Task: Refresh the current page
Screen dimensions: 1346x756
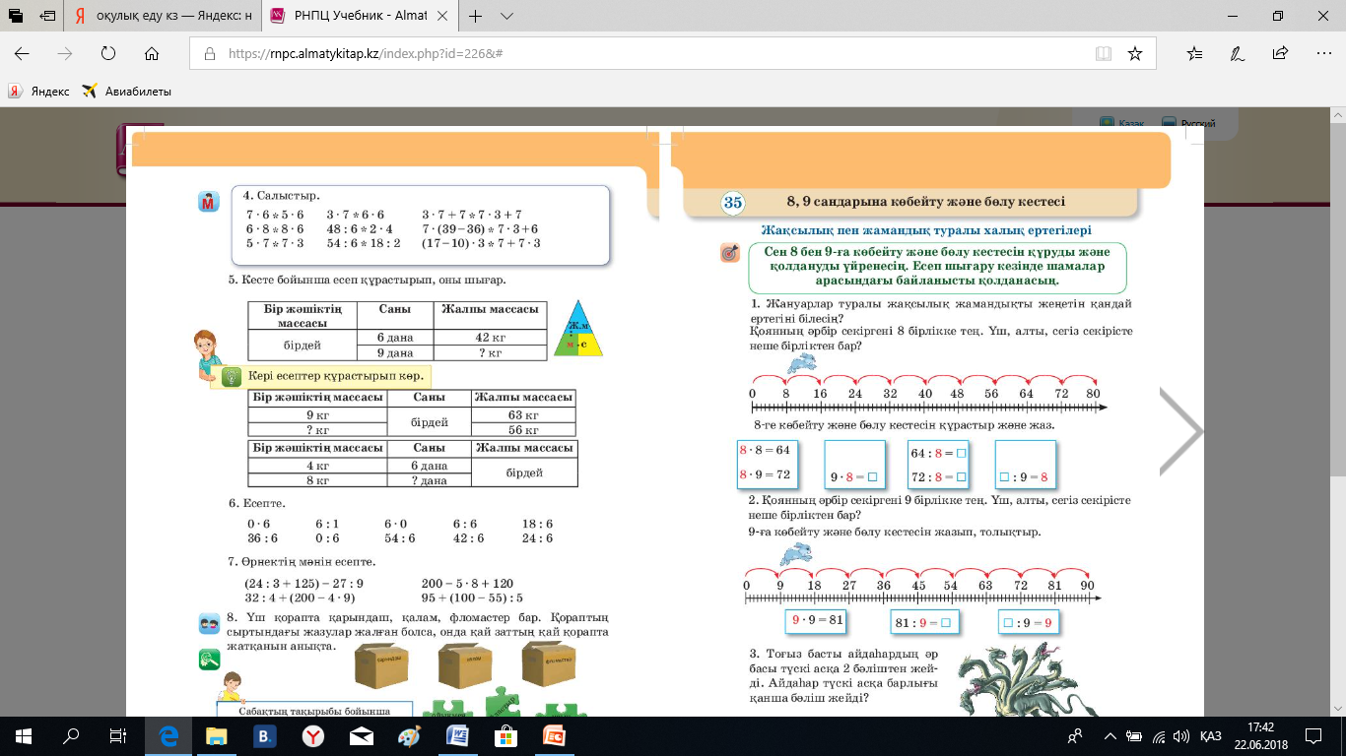Action: pos(108,54)
